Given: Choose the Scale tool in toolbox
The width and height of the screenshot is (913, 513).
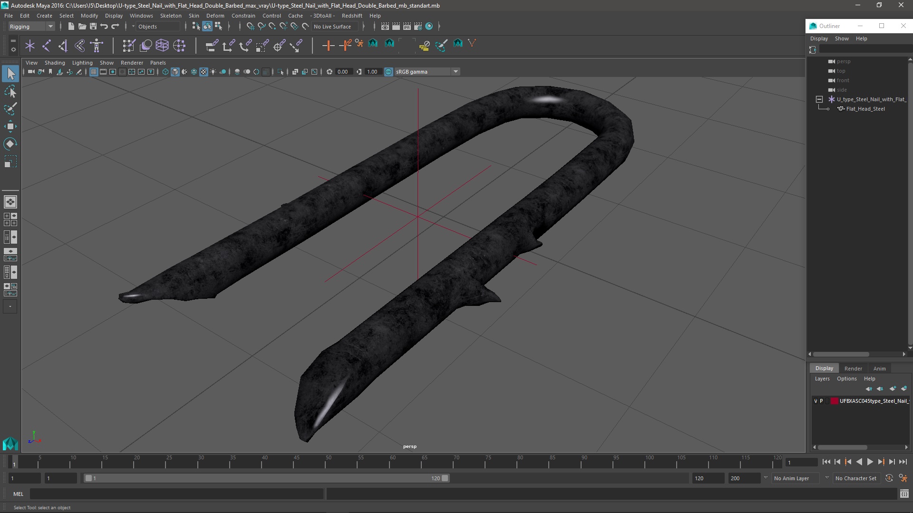Looking at the screenshot, I should [x=10, y=161].
